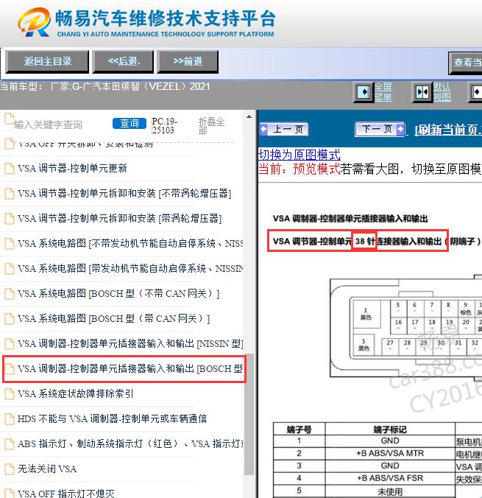Click the document icon beside the [NISSIN 型] item
Screen dimensions: 482x498
pos(10,343)
